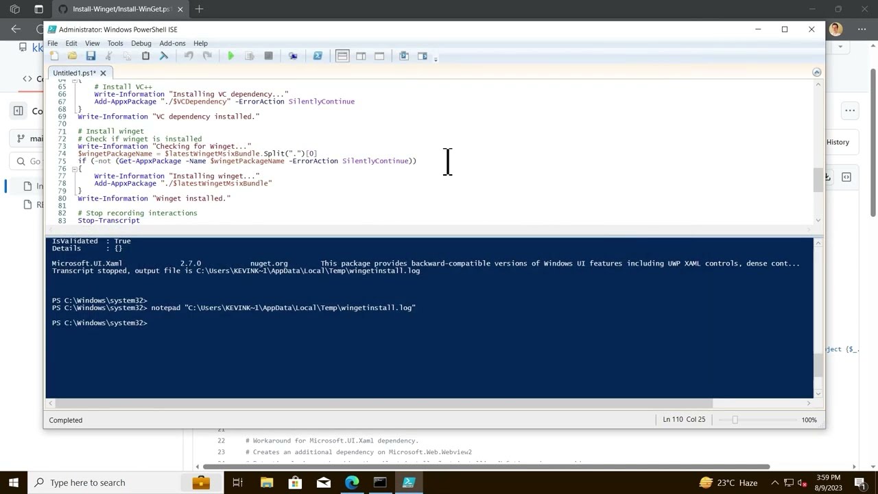Open the toolbar overflow options arrow
The image size is (878, 494).
[x=436, y=59]
